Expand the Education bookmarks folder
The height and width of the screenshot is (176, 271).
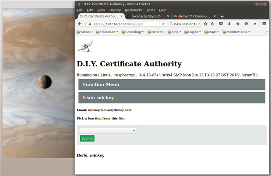coord(107,32)
